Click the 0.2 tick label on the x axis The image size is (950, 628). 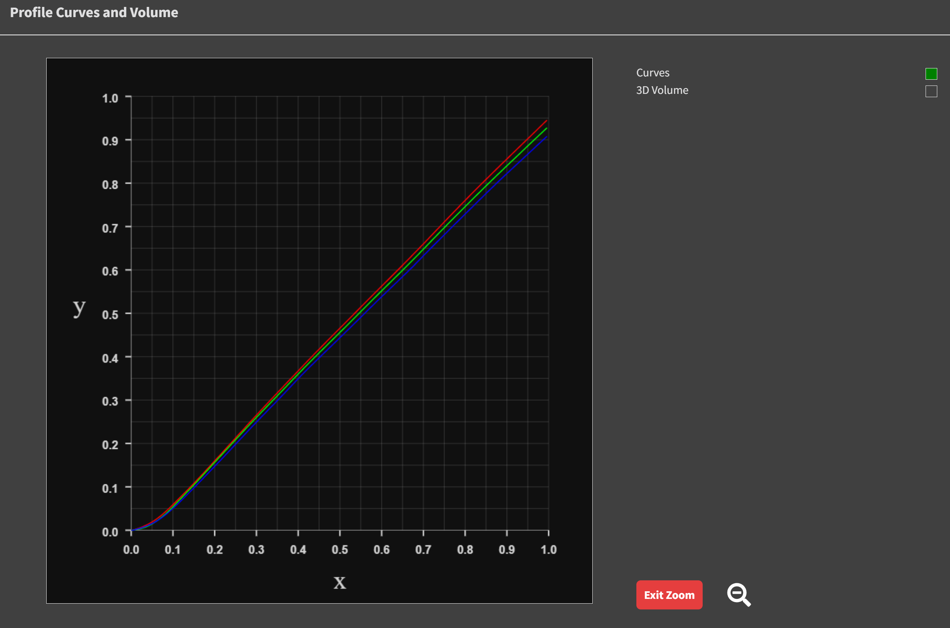pos(215,549)
